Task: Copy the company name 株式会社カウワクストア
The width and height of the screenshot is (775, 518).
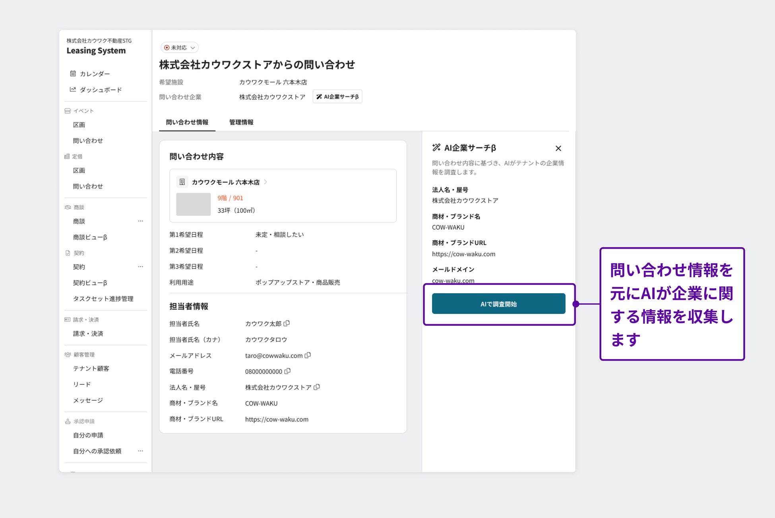Action: point(317,387)
